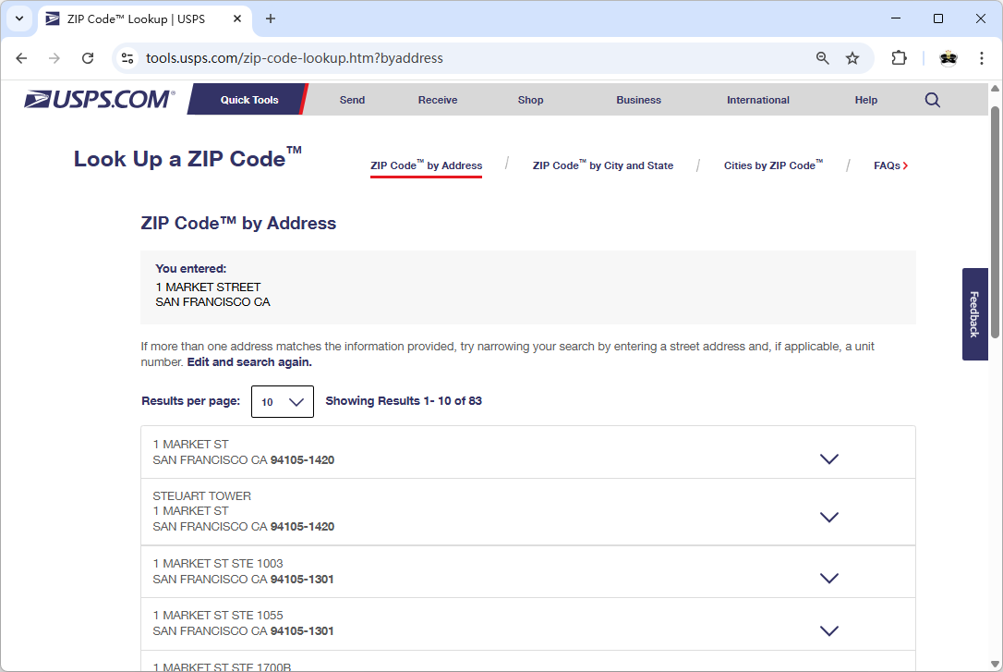
Task: Click the browser forward arrow
Action: click(54, 58)
